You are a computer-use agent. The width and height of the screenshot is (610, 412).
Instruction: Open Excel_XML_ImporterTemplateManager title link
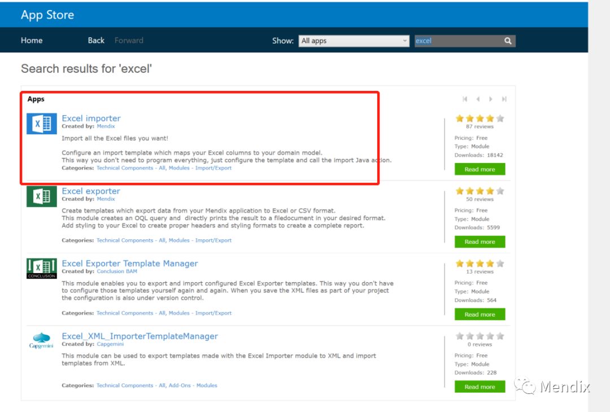click(140, 336)
